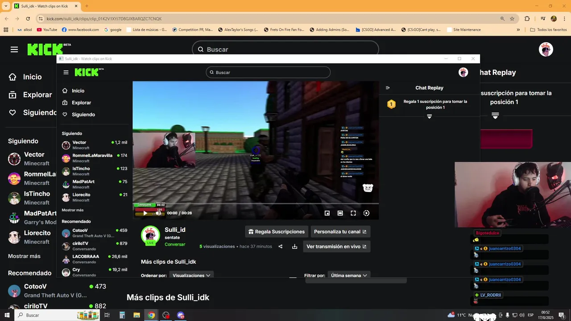Viewport: 571px width, 321px height.
Task: Open a new Chrome tab
Action: [x=87, y=6]
